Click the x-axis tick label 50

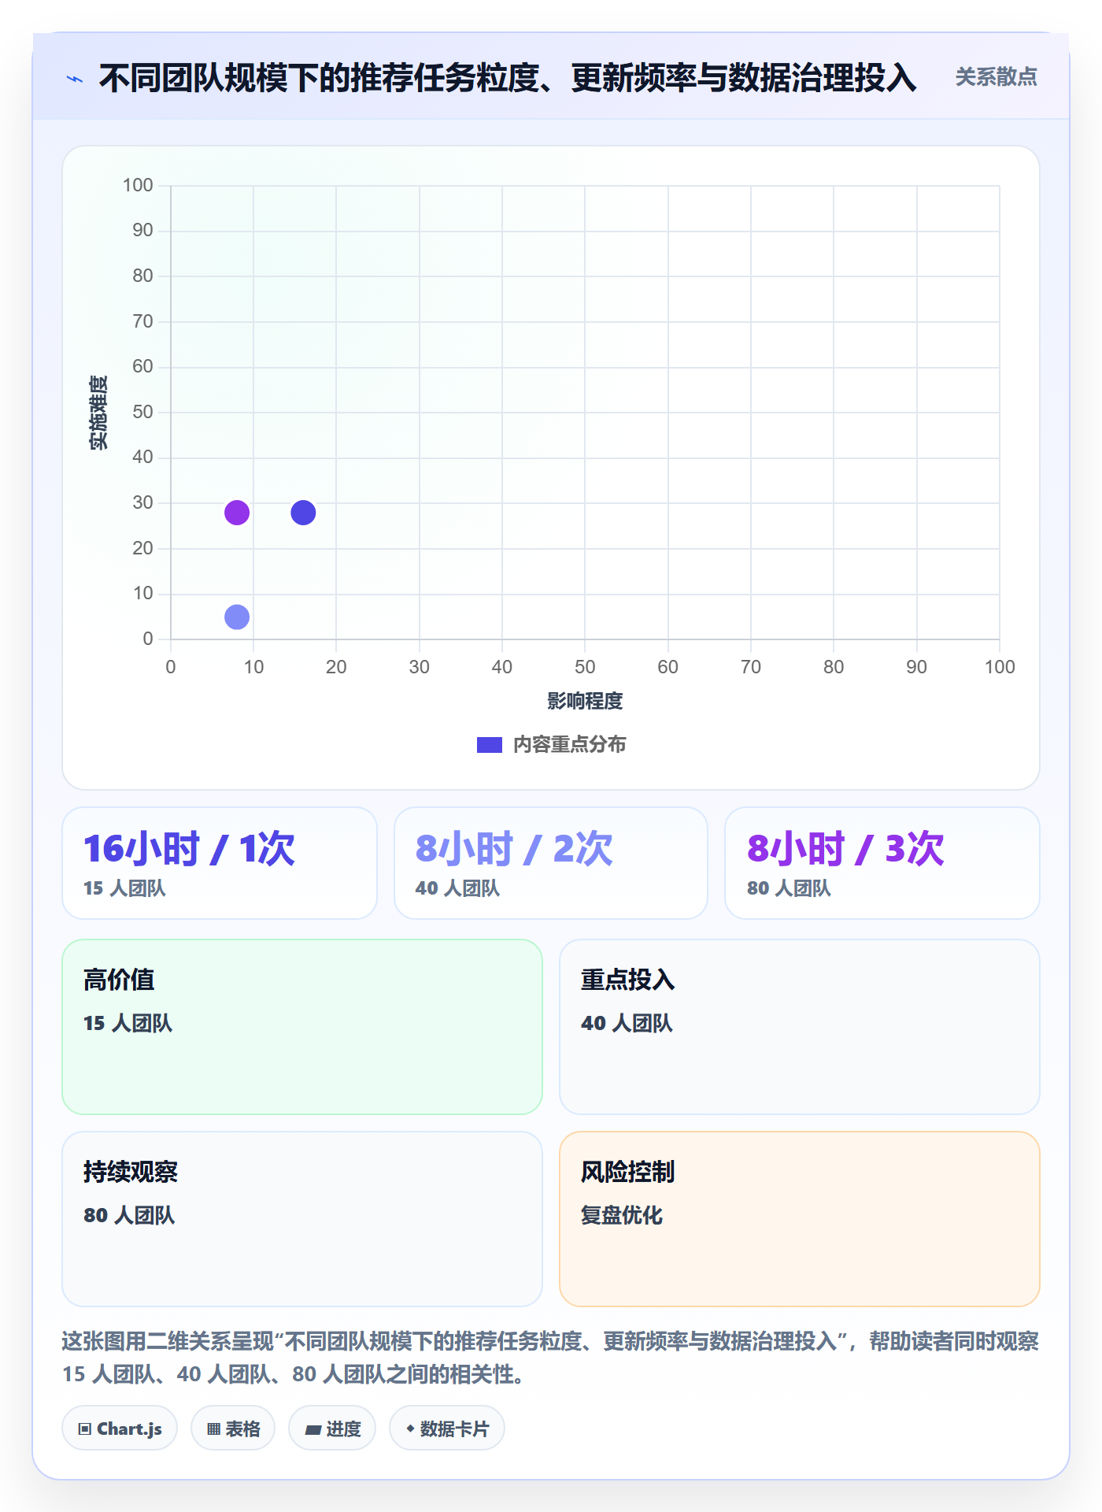coord(585,667)
